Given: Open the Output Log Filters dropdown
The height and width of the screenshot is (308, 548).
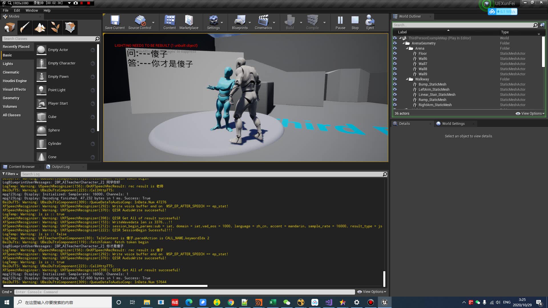Looking at the screenshot, I should (x=10, y=174).
